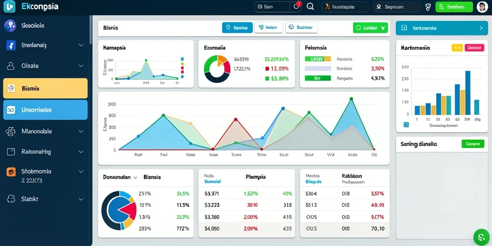The image size is (492, 246).
Task: Click the orange Sñobmomia sidebar icon
Action: tap(11, 172)
